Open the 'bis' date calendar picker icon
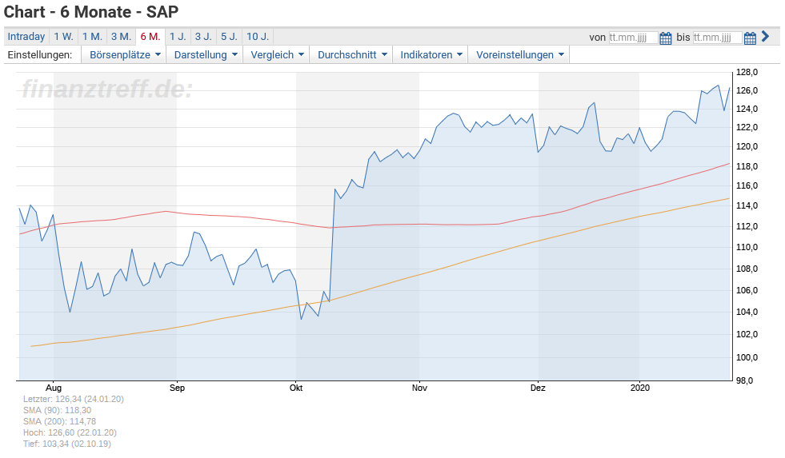 coord(750,38)
